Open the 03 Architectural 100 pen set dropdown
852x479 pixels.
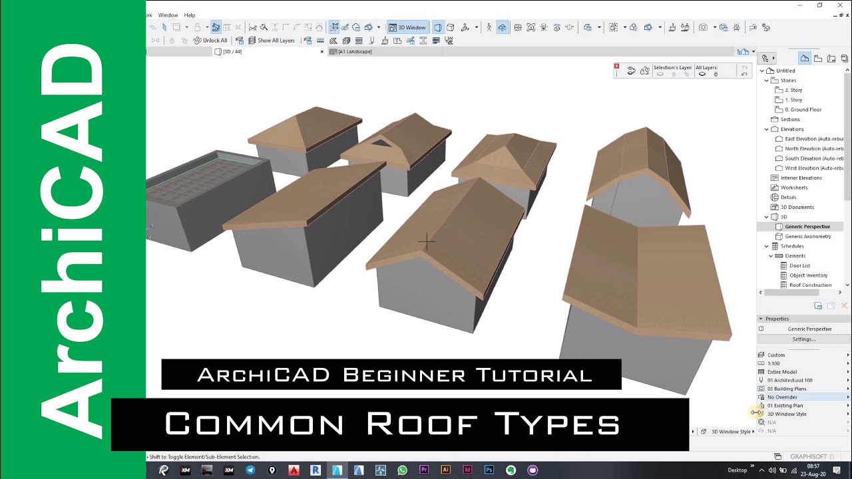804,381
